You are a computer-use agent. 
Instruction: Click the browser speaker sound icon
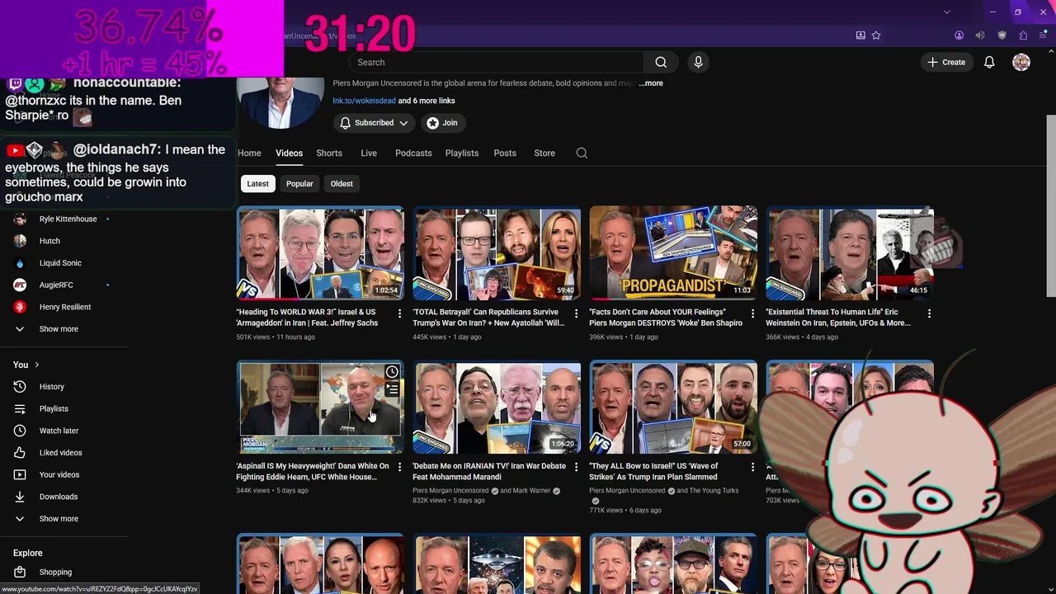(x=980, y=35)
